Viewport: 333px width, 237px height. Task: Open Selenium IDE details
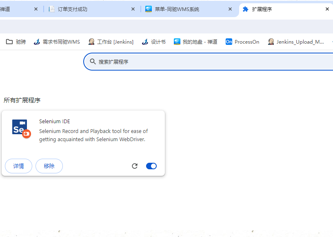click(18, 166)
